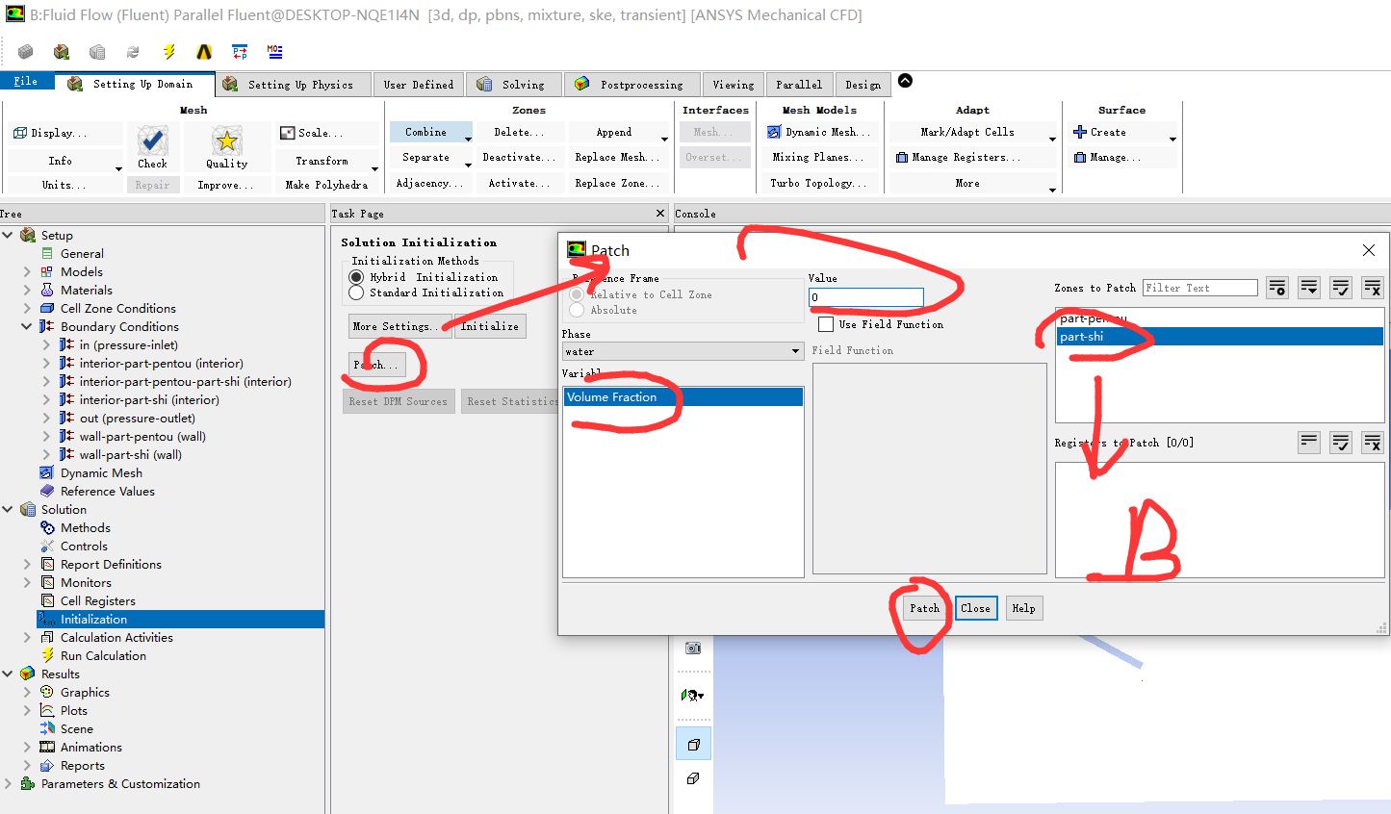
Task: Expand the Models tree node
Action: (x=27, y=271)
